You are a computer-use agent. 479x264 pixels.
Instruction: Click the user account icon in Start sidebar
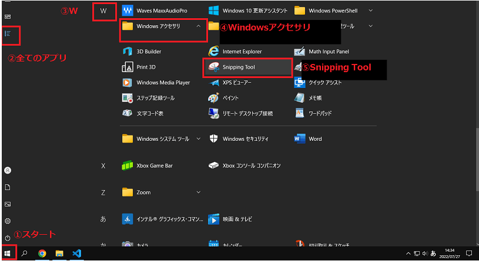pyautogui.click(x=8, y=170)
